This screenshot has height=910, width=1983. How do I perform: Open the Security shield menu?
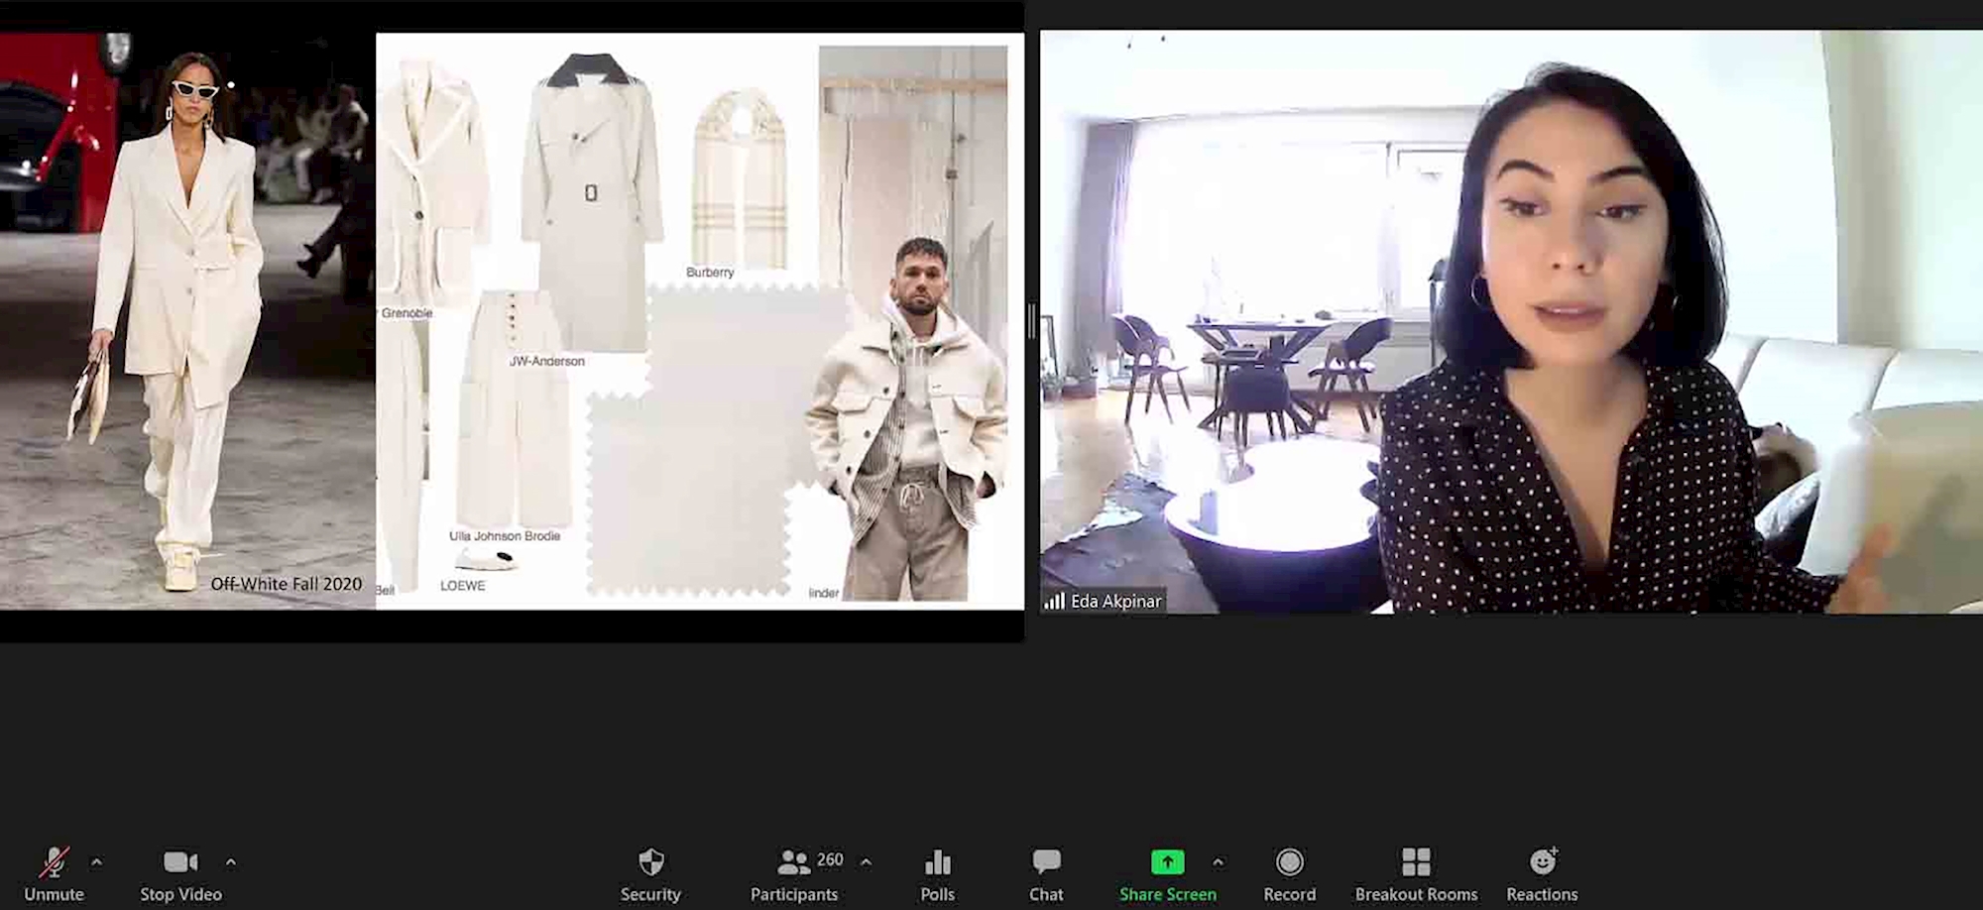click(x=650, y=862)
